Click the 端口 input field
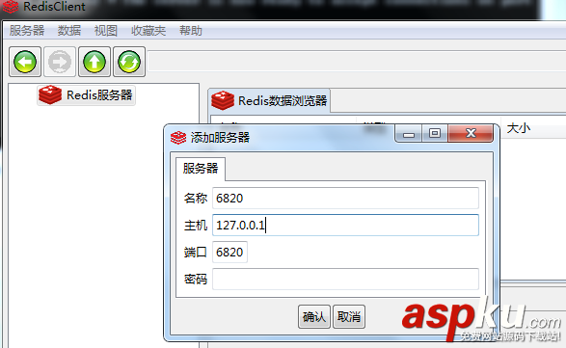The width and height of the screenshot is (566, 348). click(x=229, y=252)
